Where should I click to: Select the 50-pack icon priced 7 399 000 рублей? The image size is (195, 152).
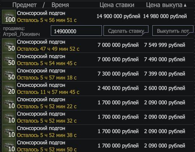9,74
